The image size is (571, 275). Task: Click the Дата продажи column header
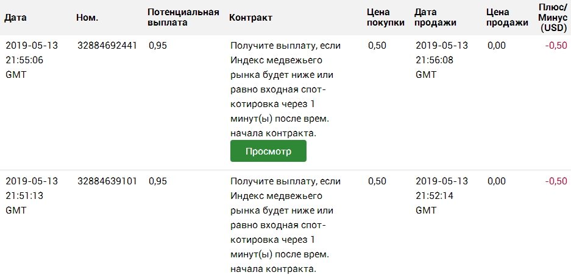tap(435, 18)
